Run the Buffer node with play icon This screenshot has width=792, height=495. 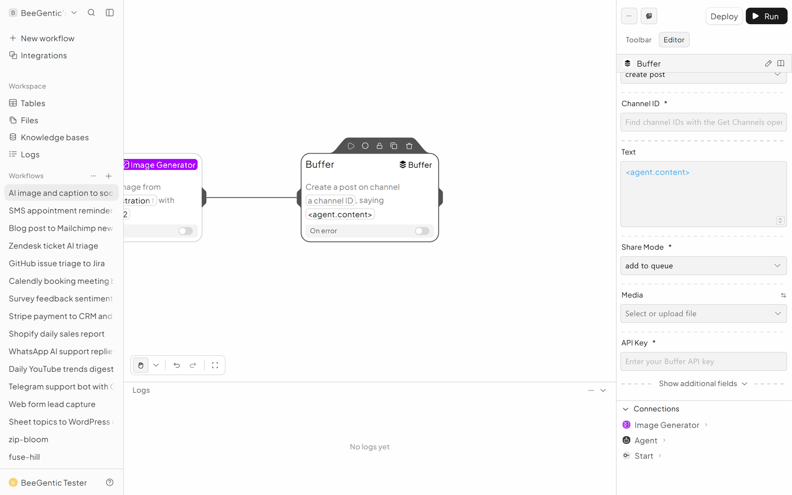point(351,146)
